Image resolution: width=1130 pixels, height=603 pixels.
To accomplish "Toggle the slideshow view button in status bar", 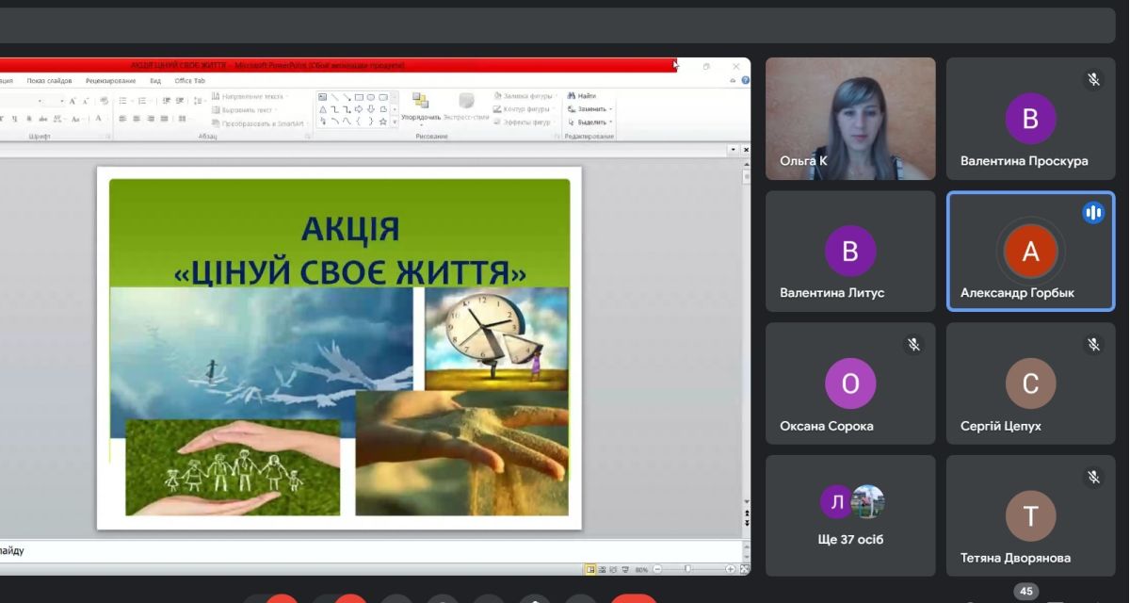I will click(624, 570).
